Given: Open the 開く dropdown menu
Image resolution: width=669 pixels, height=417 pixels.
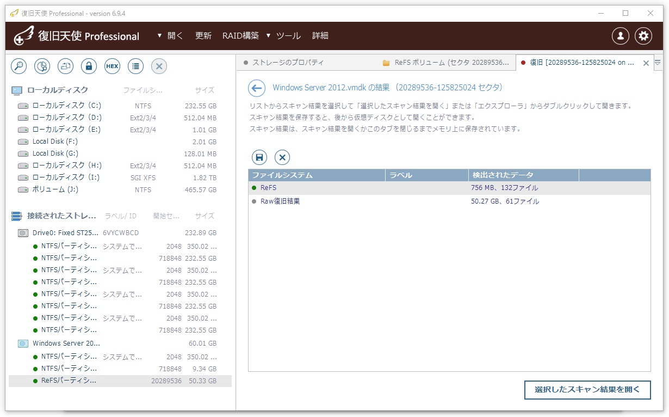Looking at the screenshot, I should click(170, 36).
